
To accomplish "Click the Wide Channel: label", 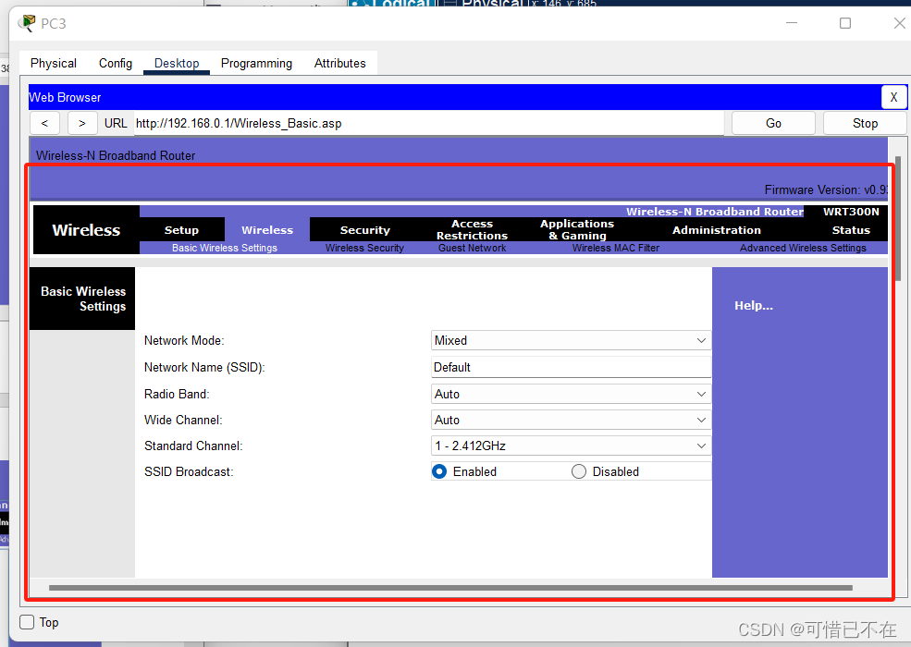I will (x=183, y=420).
